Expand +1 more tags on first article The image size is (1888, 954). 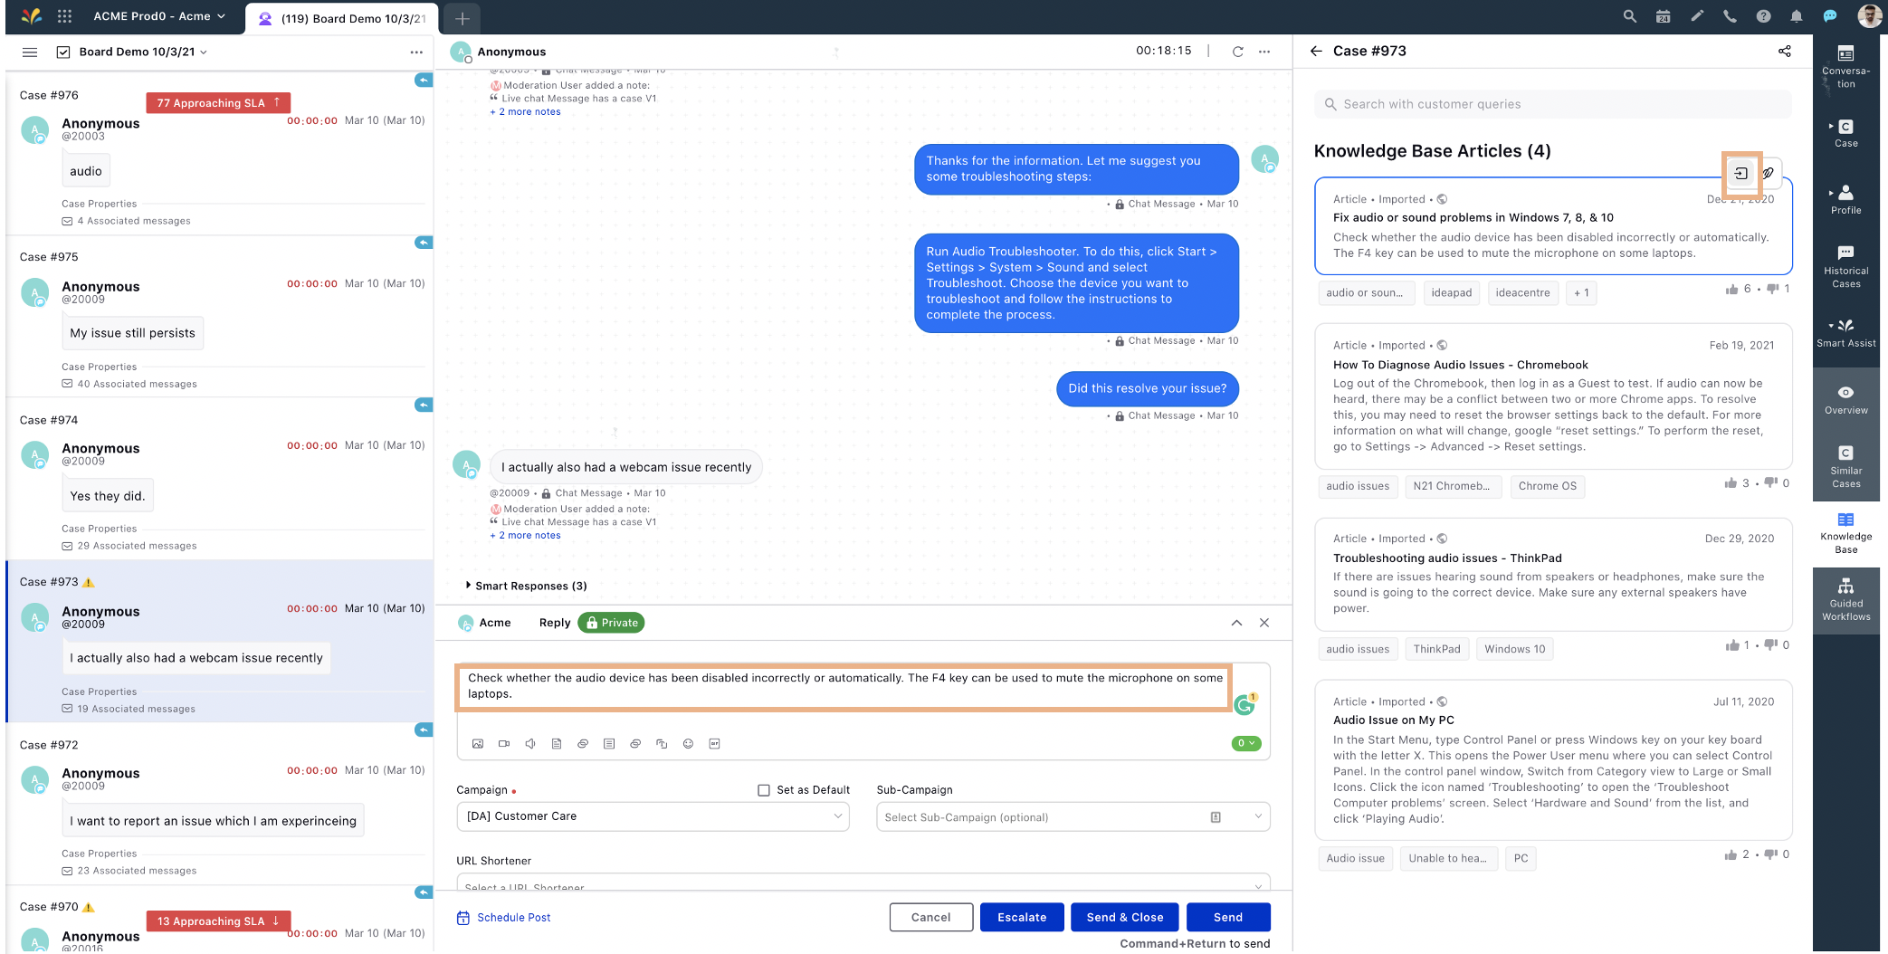click(x=1581, y=293)
